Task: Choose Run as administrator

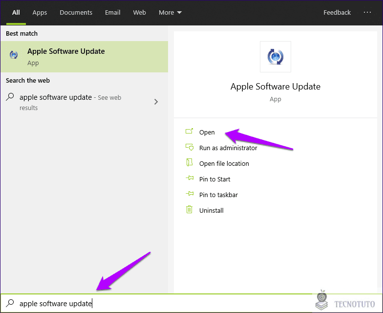Action: click(x=228, y=148)
